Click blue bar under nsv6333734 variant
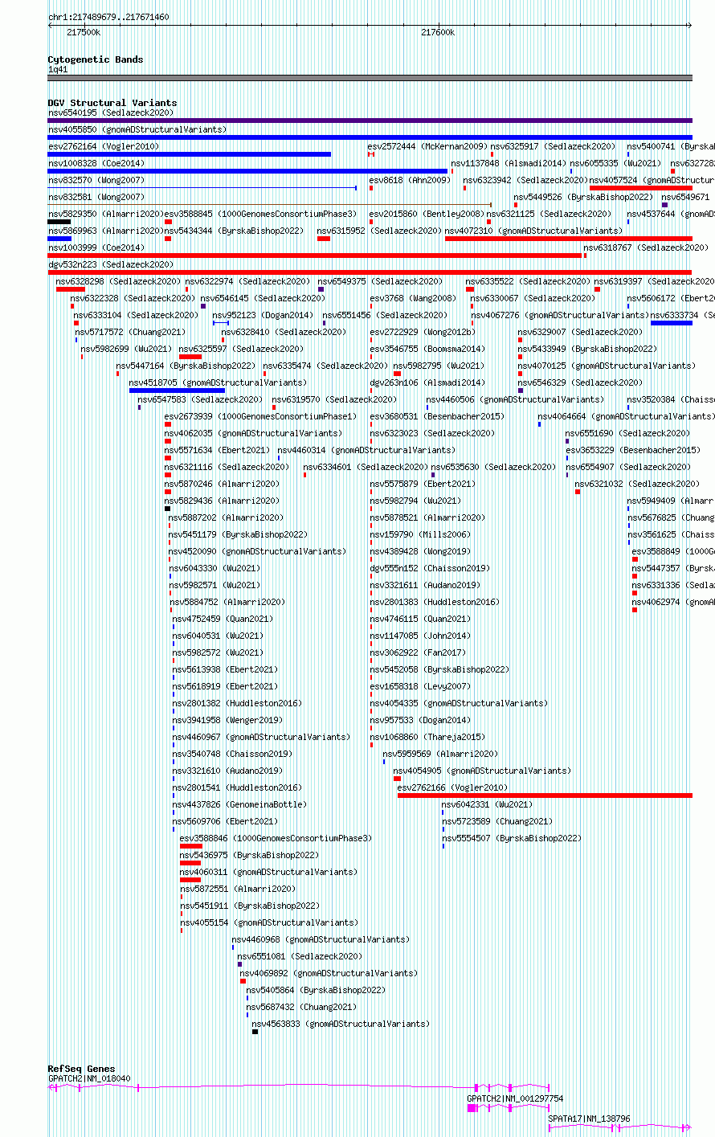Image resolution: width=715 pixels, height=1137 pixels. pyautogui.click(x=672, y=323)
